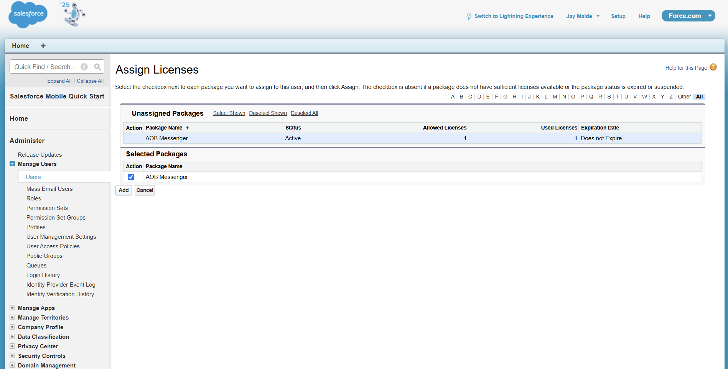Expand the Manage Apps section
Image resolution: width=728 pixels, height=369 pixels.
pyautogui.click(x=12, y=308)
